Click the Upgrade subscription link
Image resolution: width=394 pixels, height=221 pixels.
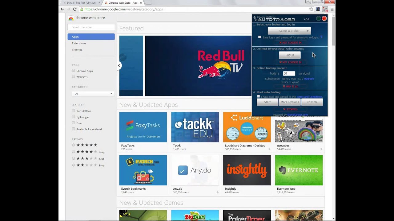pyautogui.click(x=309, y=79)
